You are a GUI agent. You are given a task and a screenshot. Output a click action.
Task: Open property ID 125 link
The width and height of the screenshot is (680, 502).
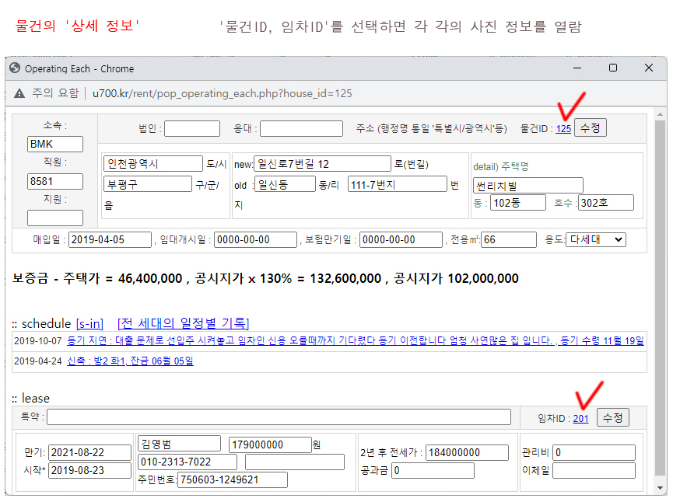(563, 129)
